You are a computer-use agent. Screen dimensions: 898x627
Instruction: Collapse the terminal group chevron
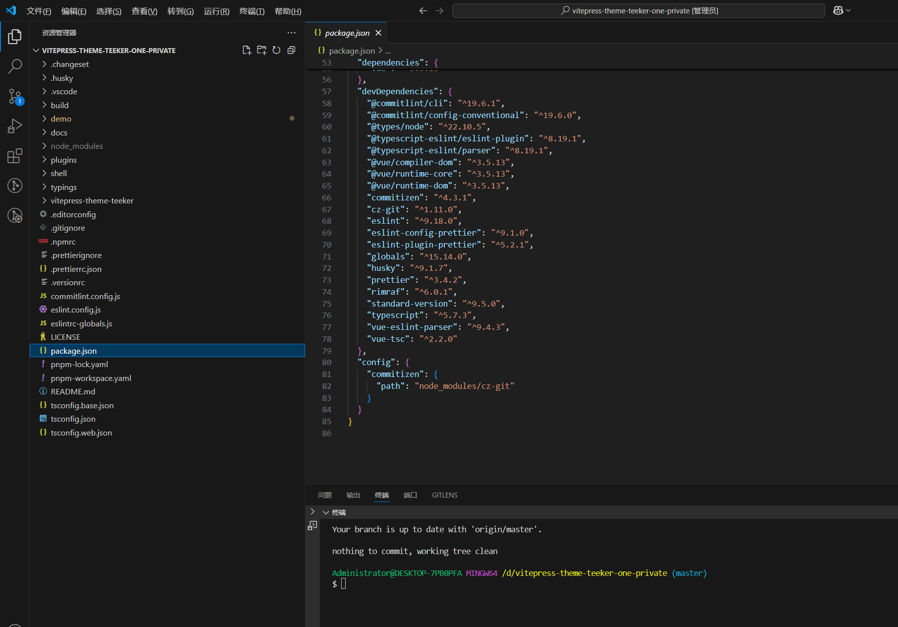coord(326,512)
